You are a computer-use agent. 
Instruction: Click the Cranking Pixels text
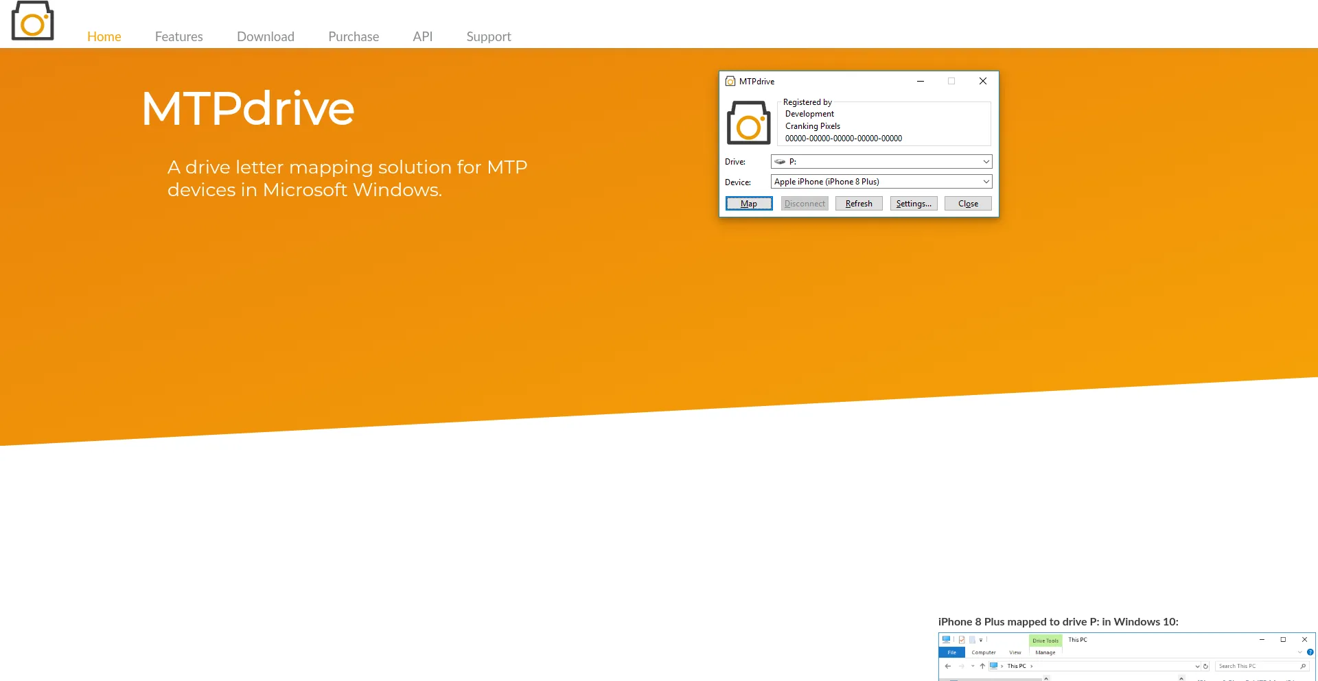(813, 126)
